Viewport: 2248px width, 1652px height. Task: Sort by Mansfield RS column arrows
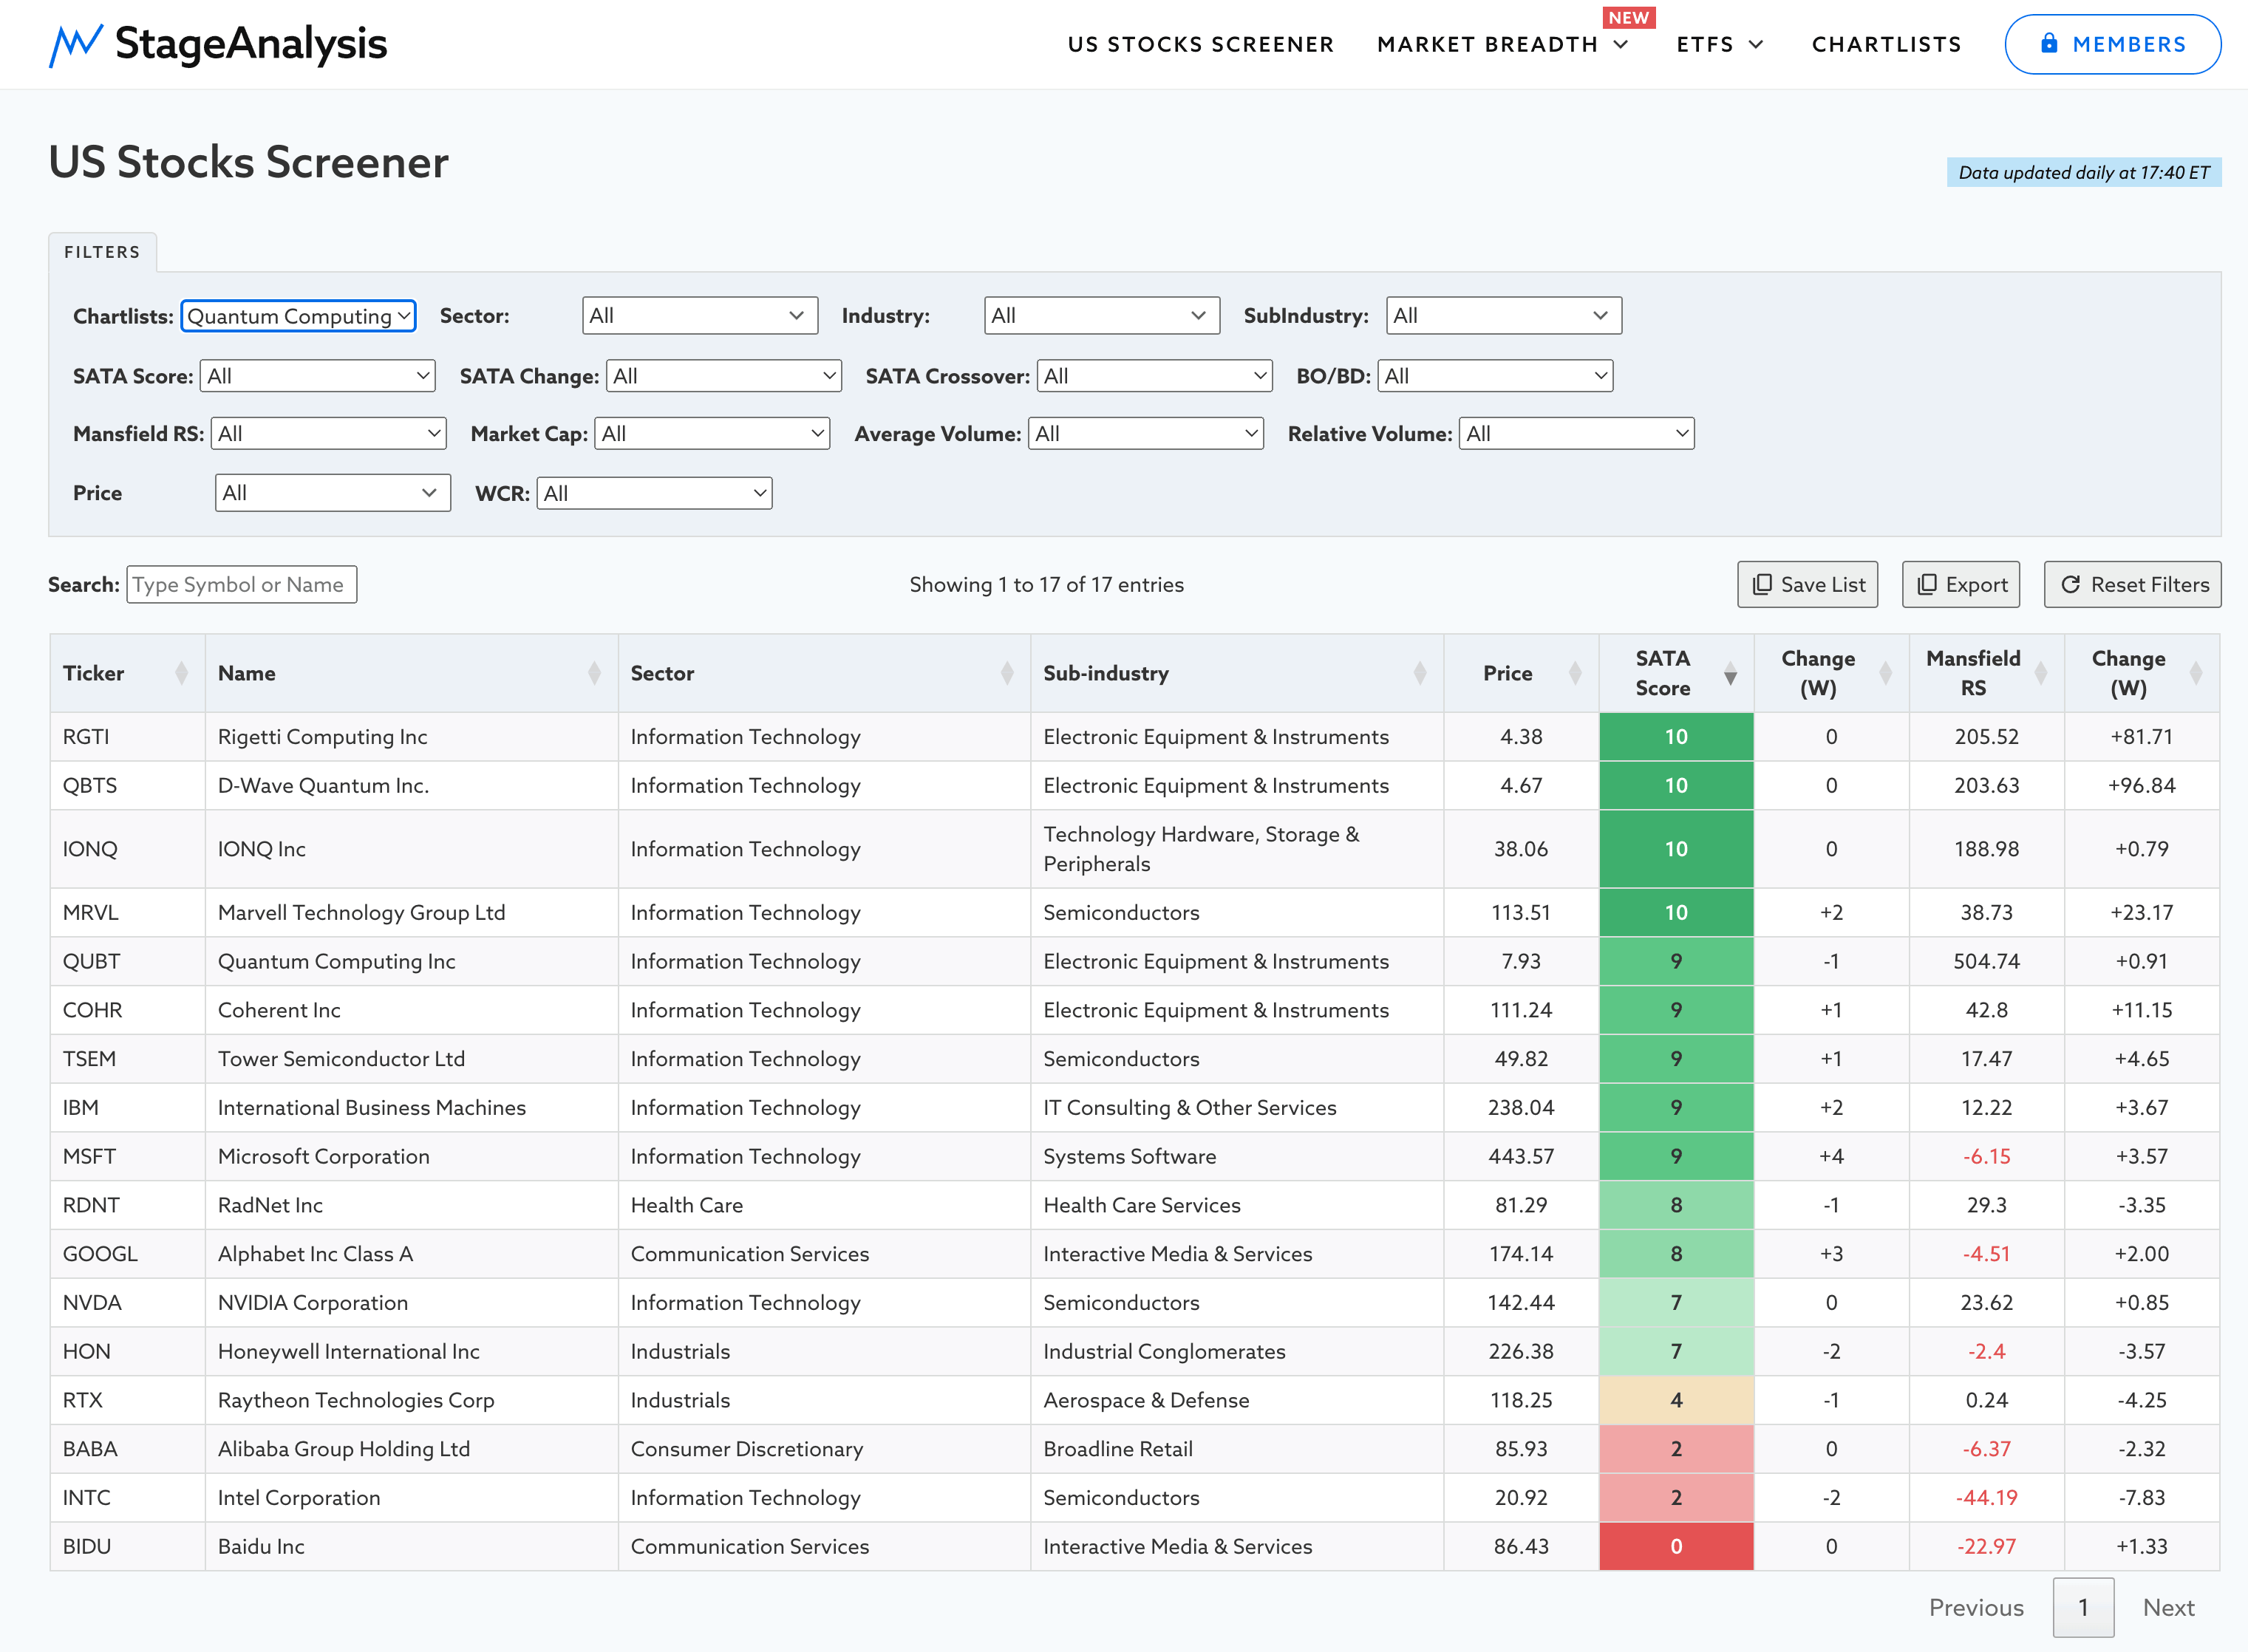(2041, 673)
